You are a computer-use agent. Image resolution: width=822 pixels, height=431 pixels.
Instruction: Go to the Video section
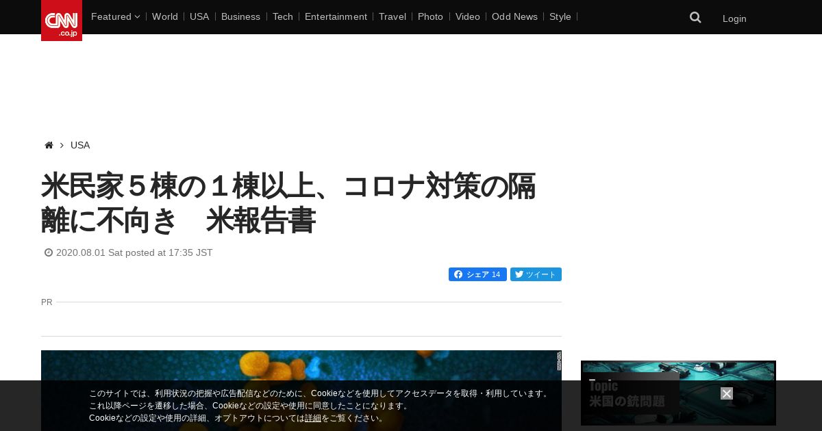pos(468,16)
